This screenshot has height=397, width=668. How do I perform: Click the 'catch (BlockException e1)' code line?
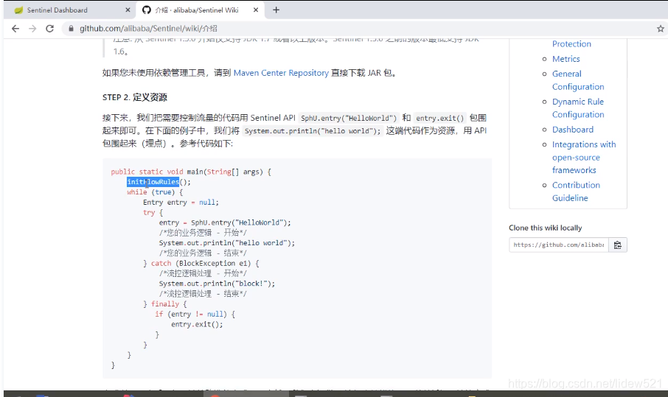point(201,263)
